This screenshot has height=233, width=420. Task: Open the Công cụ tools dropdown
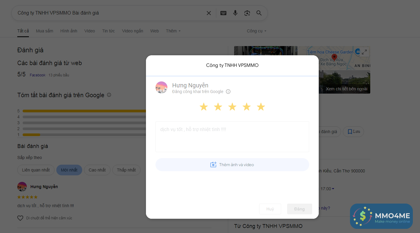[256, 31]
